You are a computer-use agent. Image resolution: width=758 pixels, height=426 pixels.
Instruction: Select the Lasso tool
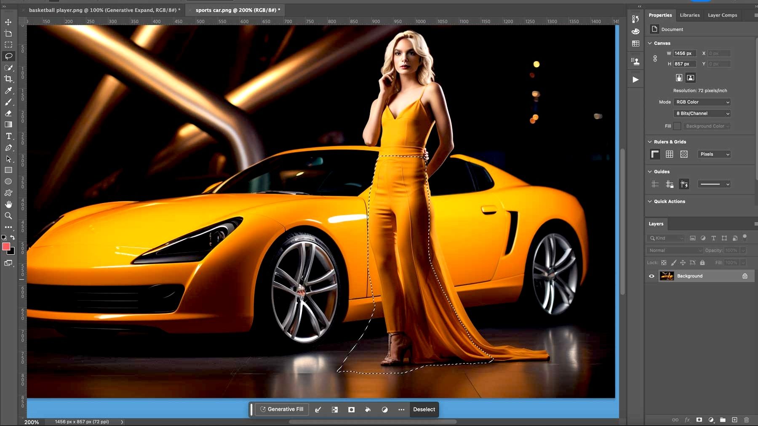coord(8,56)
